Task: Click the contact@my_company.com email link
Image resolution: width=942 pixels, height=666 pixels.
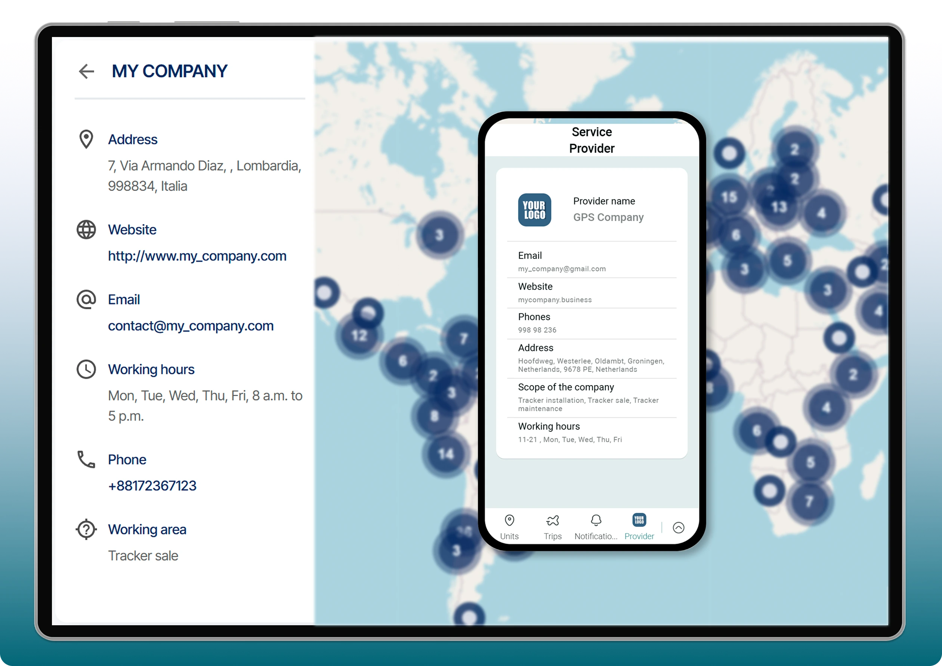Action: pyautogui.click(x=191, y=326)
